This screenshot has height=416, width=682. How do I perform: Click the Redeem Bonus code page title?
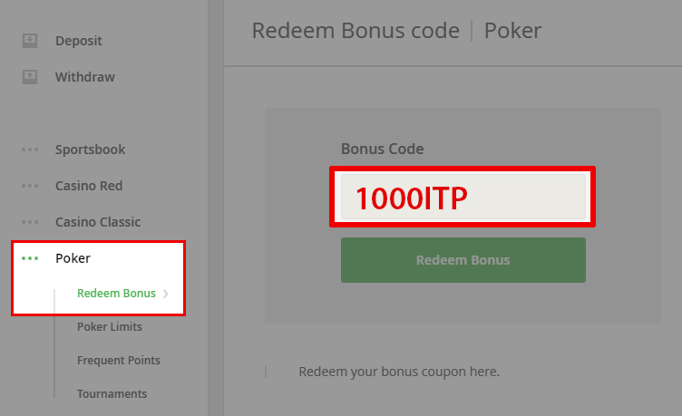coord(356,31)
